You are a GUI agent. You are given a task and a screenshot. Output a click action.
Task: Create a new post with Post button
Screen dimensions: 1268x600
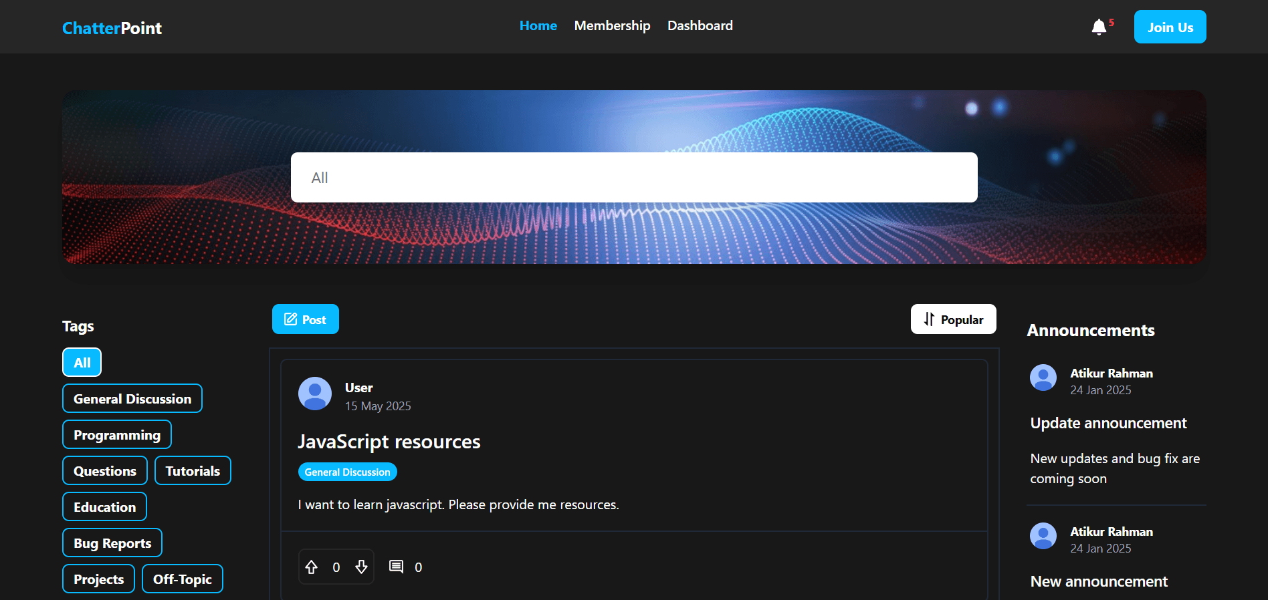click(305, 319)
